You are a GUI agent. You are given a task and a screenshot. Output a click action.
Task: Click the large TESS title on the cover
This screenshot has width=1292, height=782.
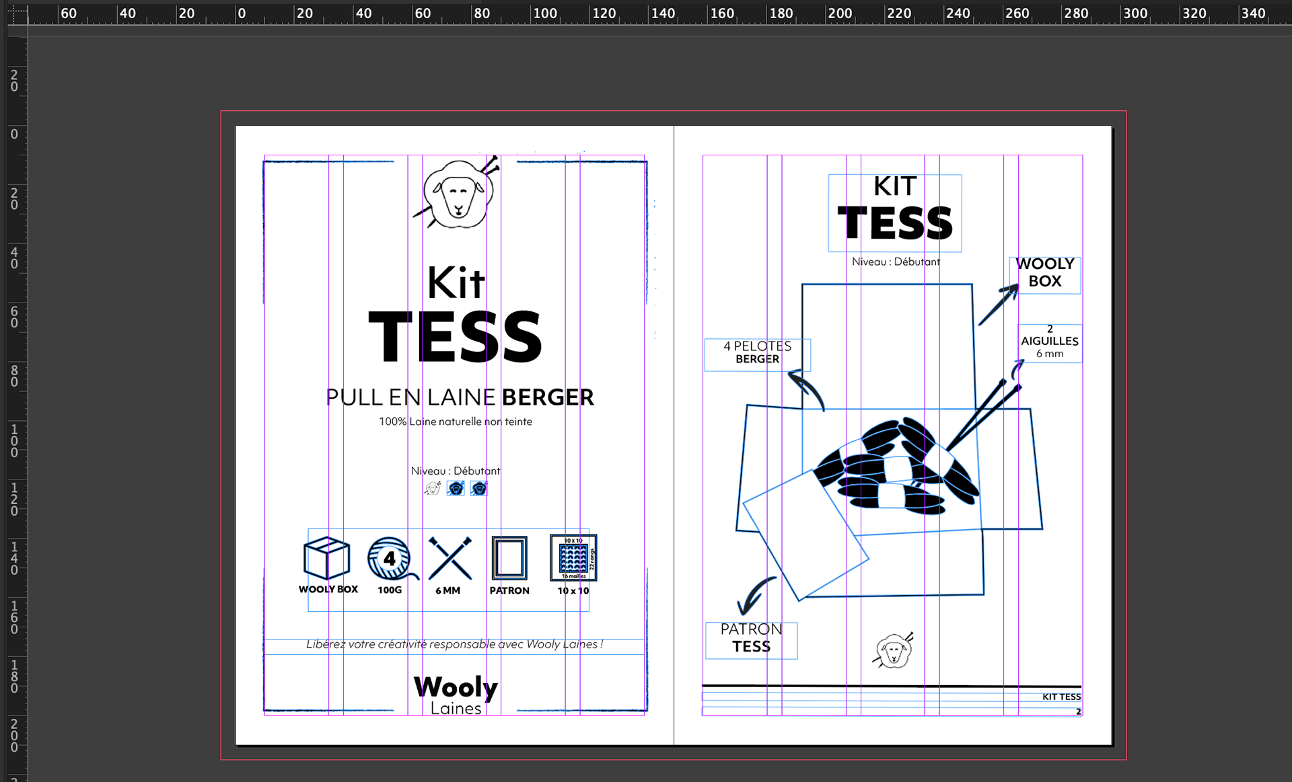click(456, 337)
